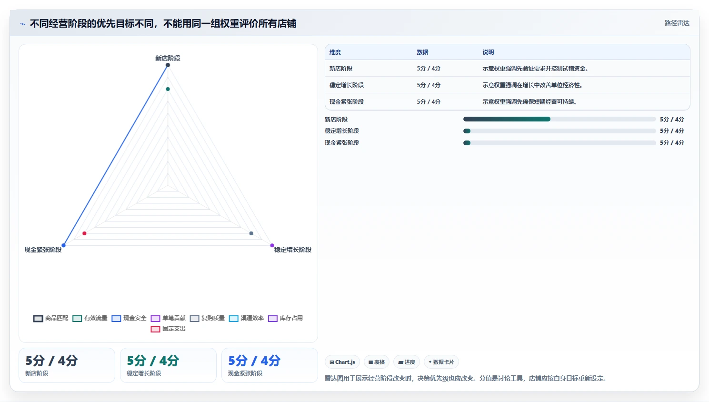Click the 稳定增长阶段 axis label on the radar
This screenshot has width=709, height=402.
(293, 250)
